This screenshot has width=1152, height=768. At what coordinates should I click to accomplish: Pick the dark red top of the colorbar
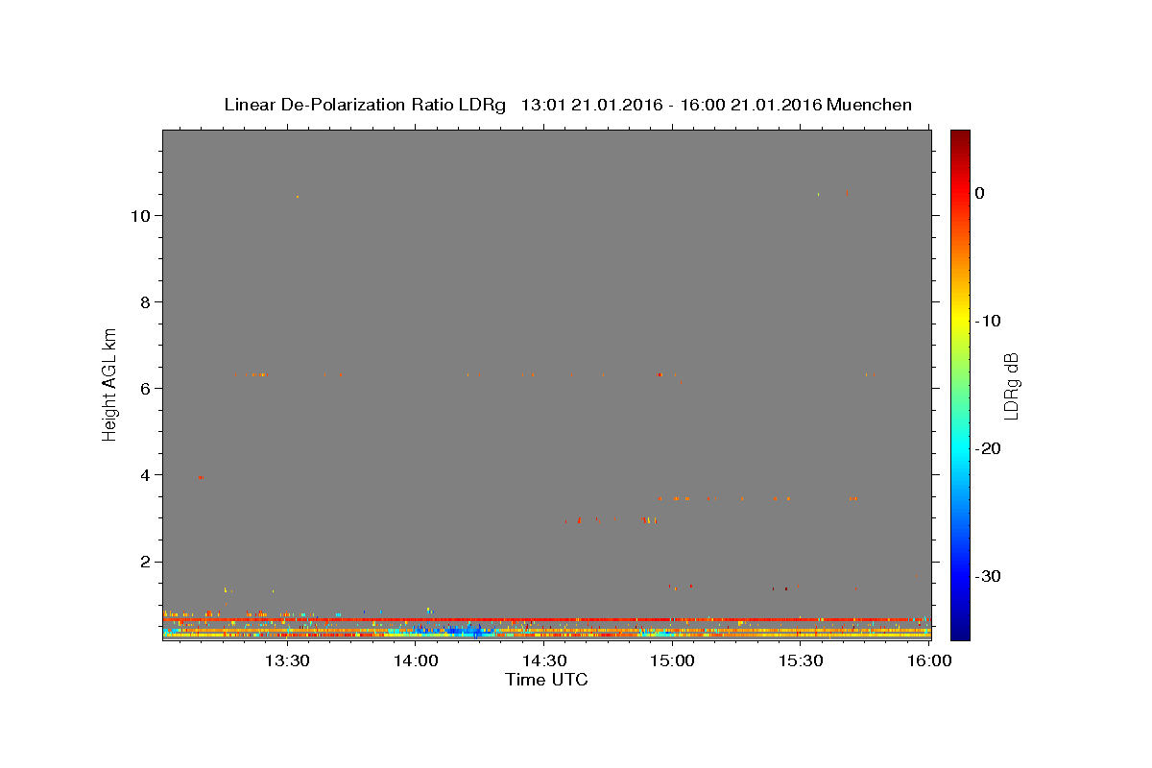(x=960, y=136)
